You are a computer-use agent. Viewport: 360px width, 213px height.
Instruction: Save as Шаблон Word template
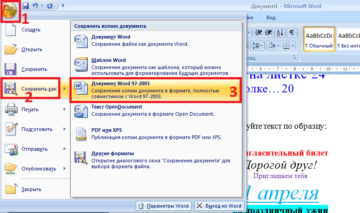[156, 67]
